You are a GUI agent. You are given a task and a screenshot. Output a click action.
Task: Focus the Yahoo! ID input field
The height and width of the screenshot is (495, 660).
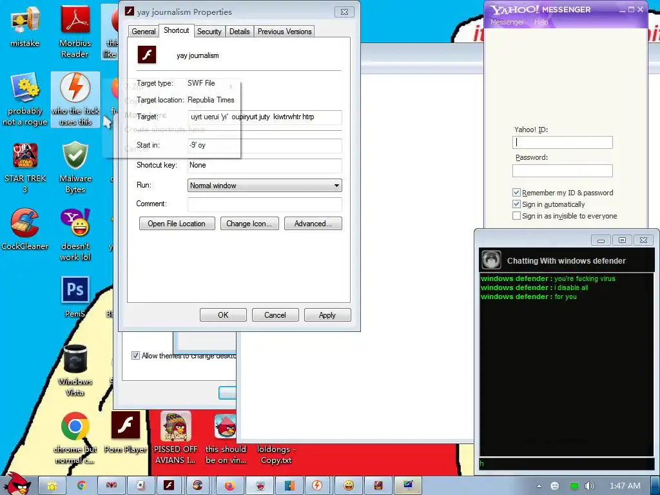pos(562,142)
